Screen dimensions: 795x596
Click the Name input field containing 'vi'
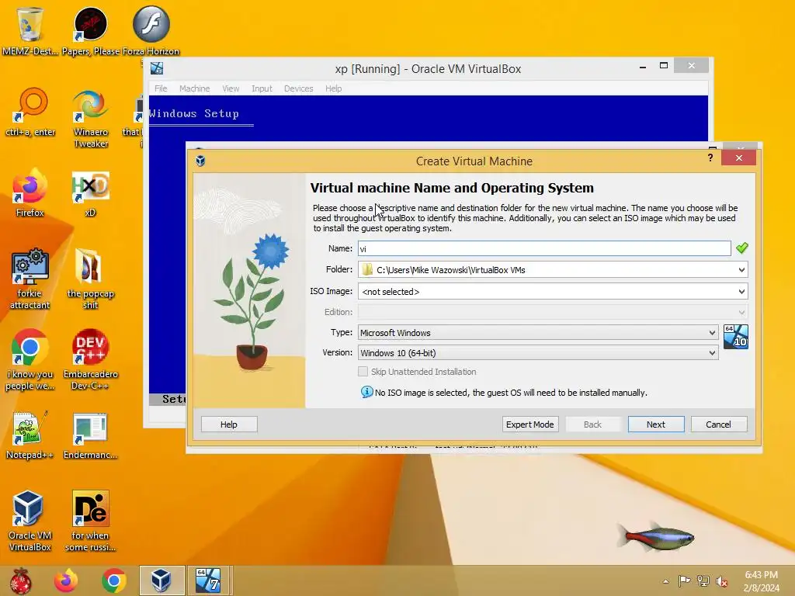click(544, 248)
